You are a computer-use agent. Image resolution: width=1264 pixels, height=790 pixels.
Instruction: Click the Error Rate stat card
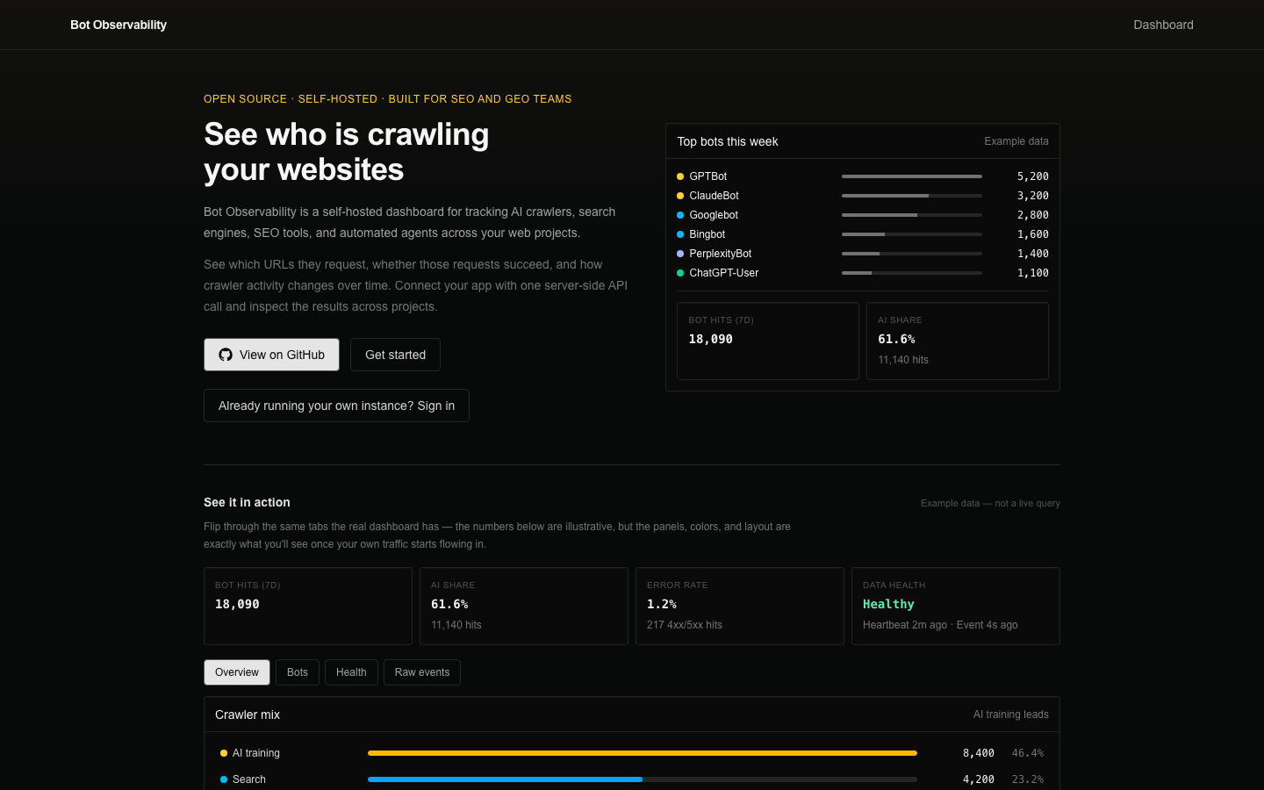click(740, 606)
